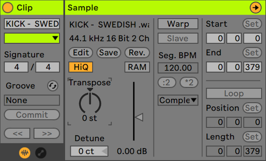Open the clip color dropdown
This screenshot has width=266, height=161.
[32, 38]
